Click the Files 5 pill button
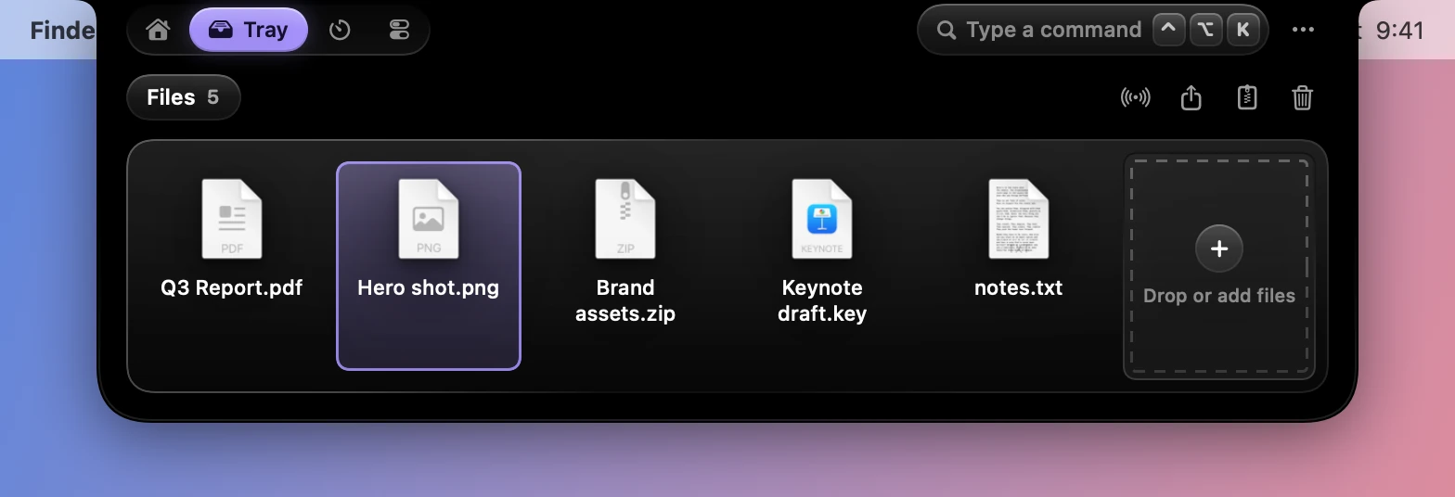The width and height of the screenshot is (1455, 497). pyautogui.click(x=183, y=97)
